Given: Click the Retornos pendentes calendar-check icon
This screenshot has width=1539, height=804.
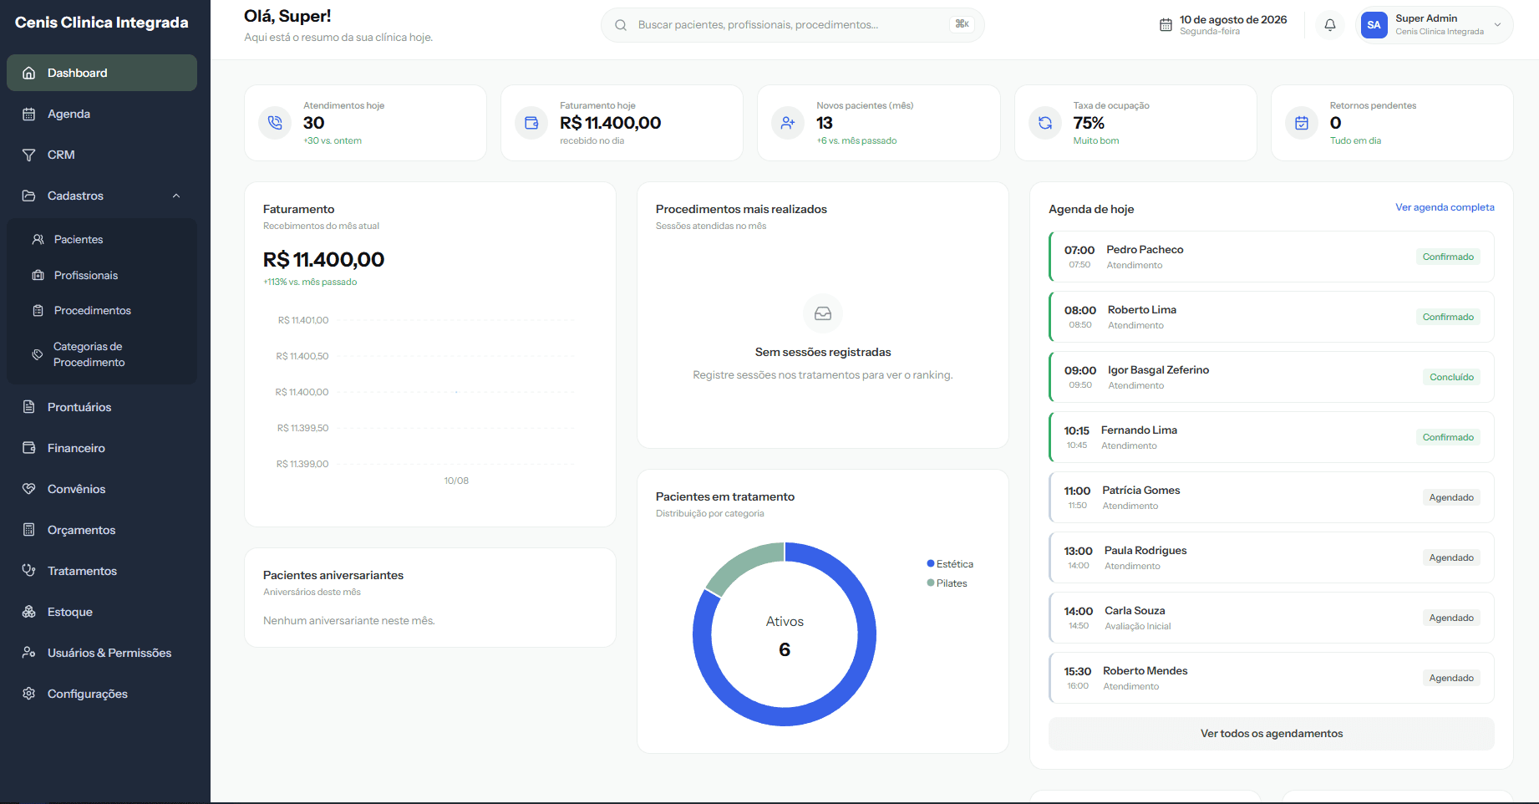Looking at the screenshot, I should pyautogui.click(x=1302, y=123).
